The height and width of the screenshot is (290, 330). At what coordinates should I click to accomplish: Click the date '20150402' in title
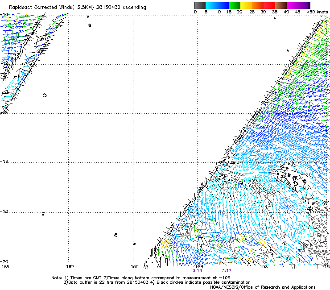pos(108,7)
